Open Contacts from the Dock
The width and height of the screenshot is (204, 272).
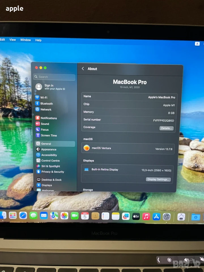click(95, 216)
